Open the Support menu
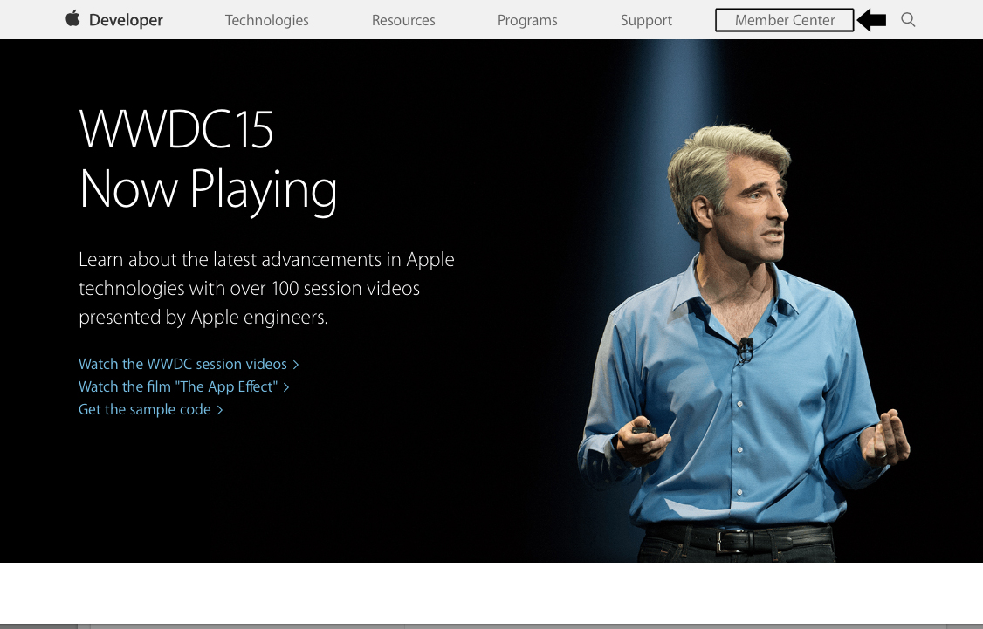Viewport: 983px width, 629px height. click(x=646, y=20)
